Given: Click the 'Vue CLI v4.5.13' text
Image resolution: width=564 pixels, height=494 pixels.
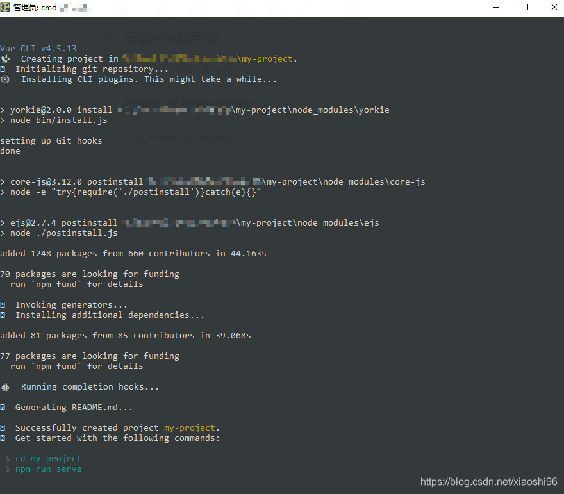Looking at the screenshot, I should click(x=38, y=49).
